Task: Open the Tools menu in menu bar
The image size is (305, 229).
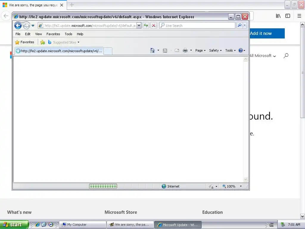Action: [68, 34]
